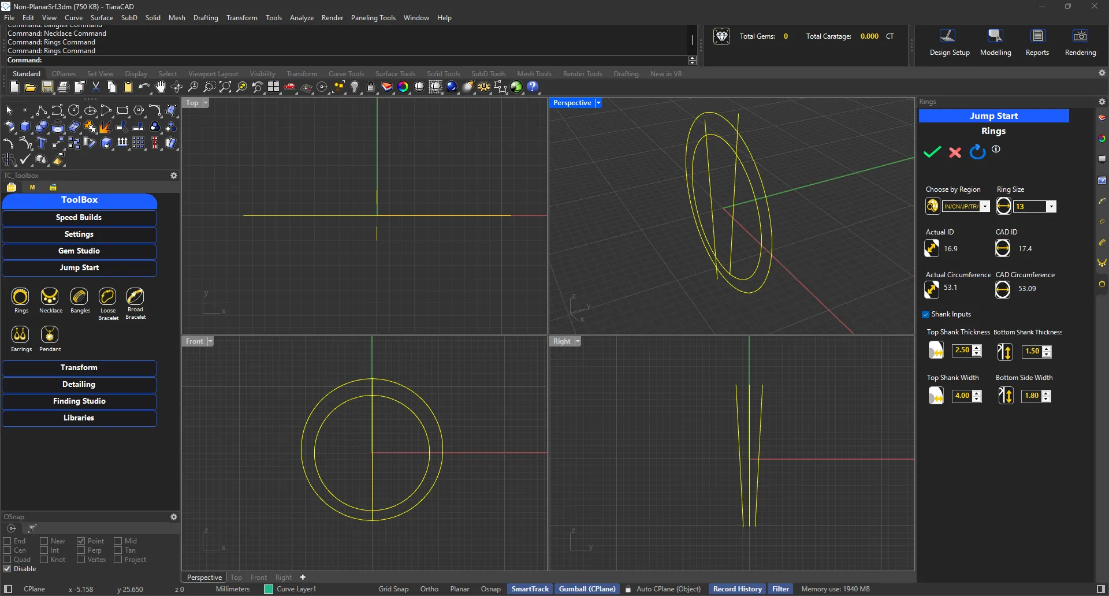Open the Ring Size dropdown
Viewport: 1109px width, 596px height.
[1051, 207]
